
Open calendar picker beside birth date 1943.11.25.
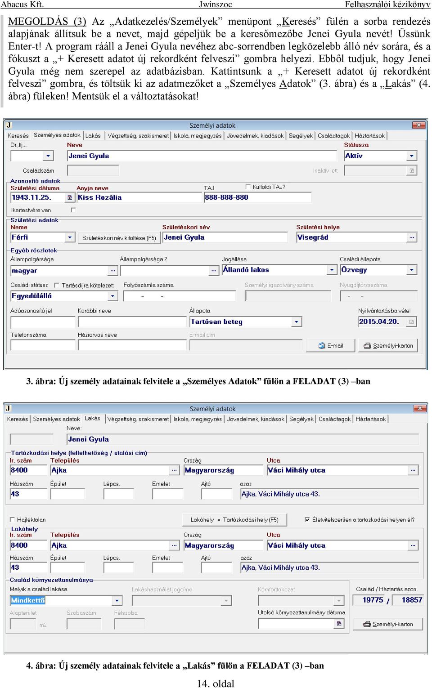coord(70,197)
